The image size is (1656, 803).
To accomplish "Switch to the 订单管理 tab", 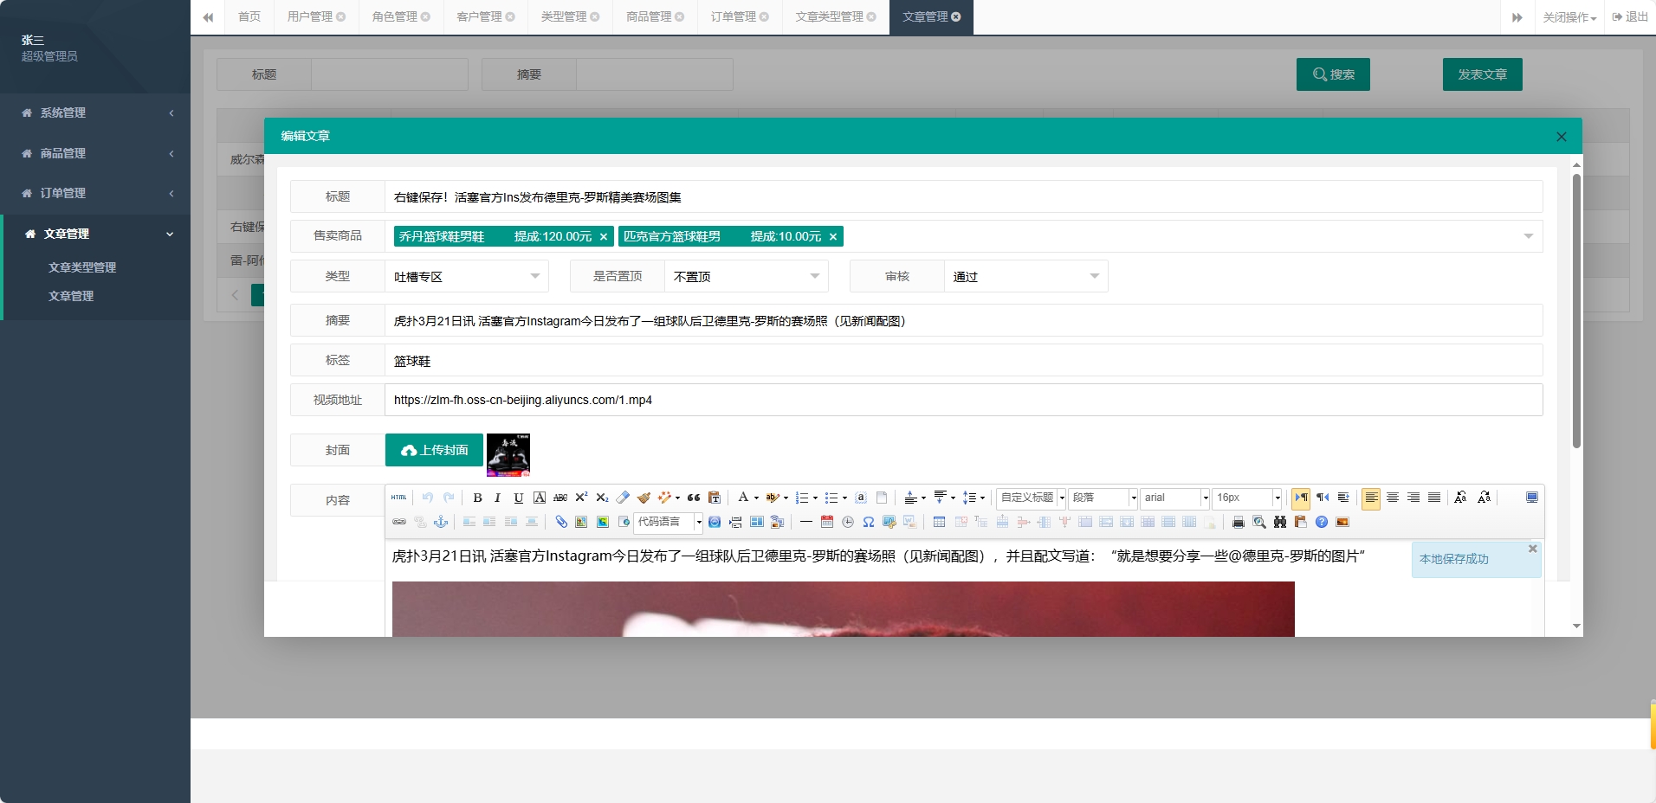I will click(740, 16).
